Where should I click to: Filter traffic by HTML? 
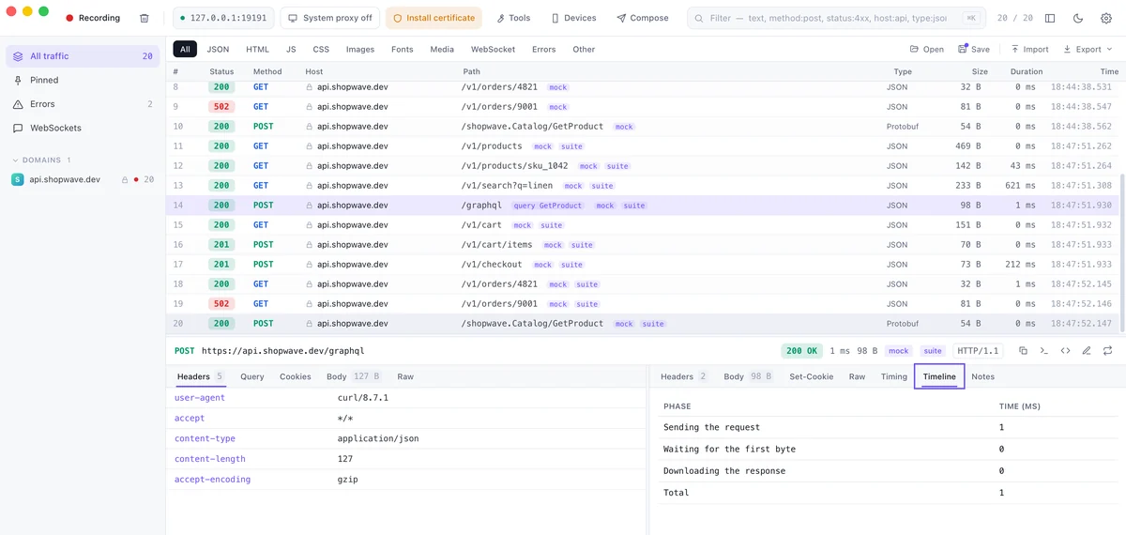coord(257,49)
